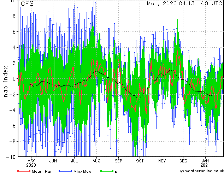The height and width of the screenshot is (173, 224).
Task: Click the red Mean Run legend line
Action: tap(24, 171)
